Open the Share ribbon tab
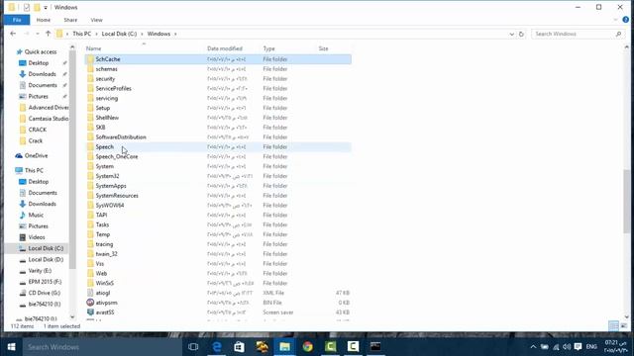Image resolution: width=634 pixels, height=356 pixels. pos(70,20)
